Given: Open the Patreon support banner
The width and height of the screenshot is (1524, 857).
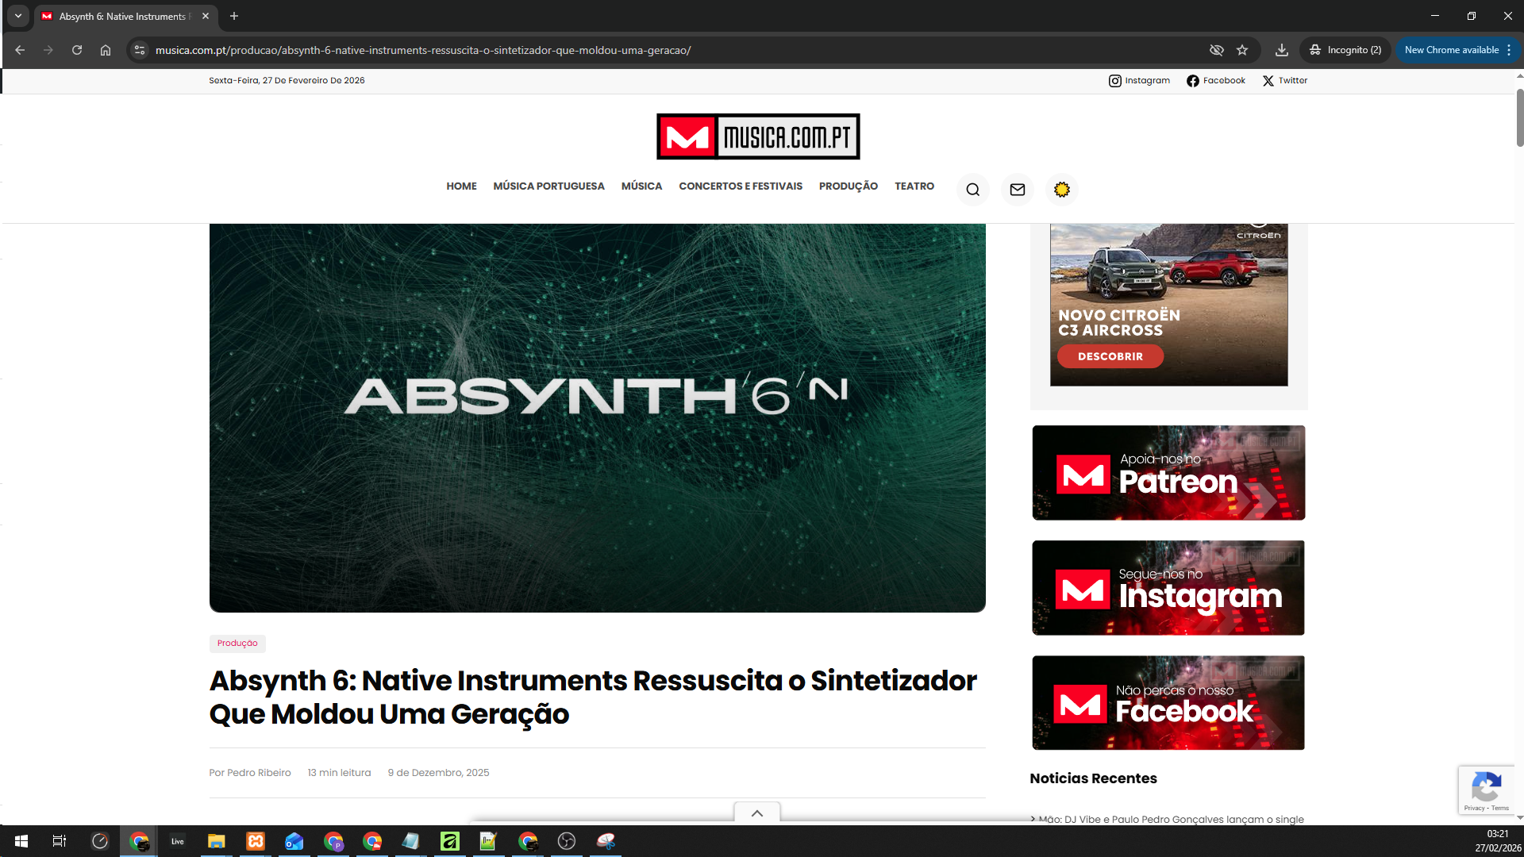Looking at the screenshot, I should tap(1168, 473).
